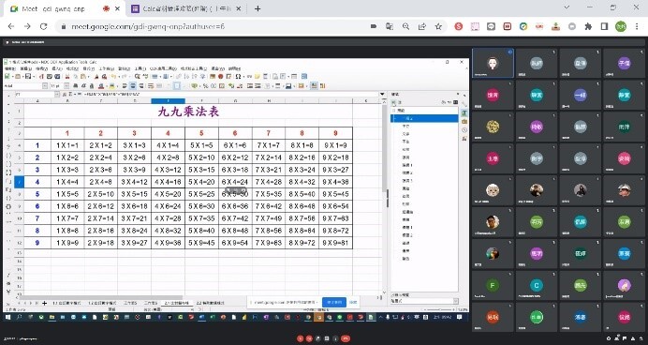The width and height of the screenshot is (648, 345).
Task: Click the Find and Replace magnifier icon
Action: click(x=138, y=77)
